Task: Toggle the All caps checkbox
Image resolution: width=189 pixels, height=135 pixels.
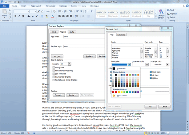Action: (x=151, y=75)
